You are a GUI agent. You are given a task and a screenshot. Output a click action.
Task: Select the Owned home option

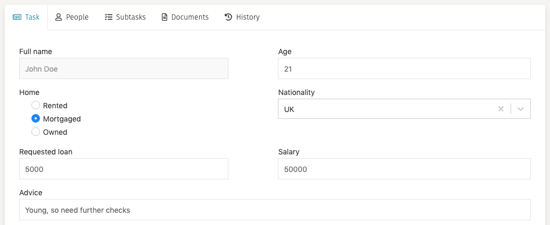tap(36, 132)
